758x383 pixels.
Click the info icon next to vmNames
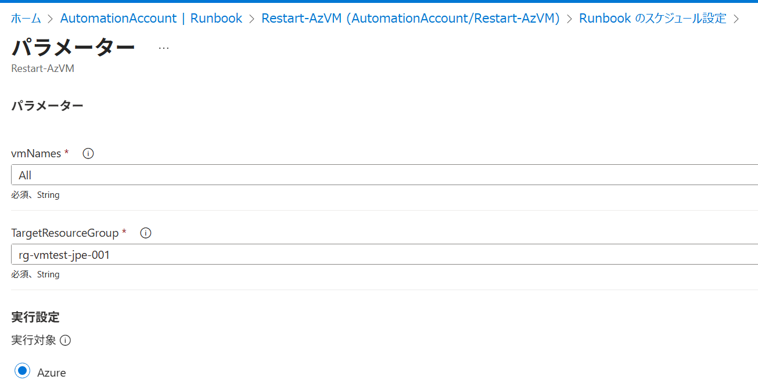(88, 154)
